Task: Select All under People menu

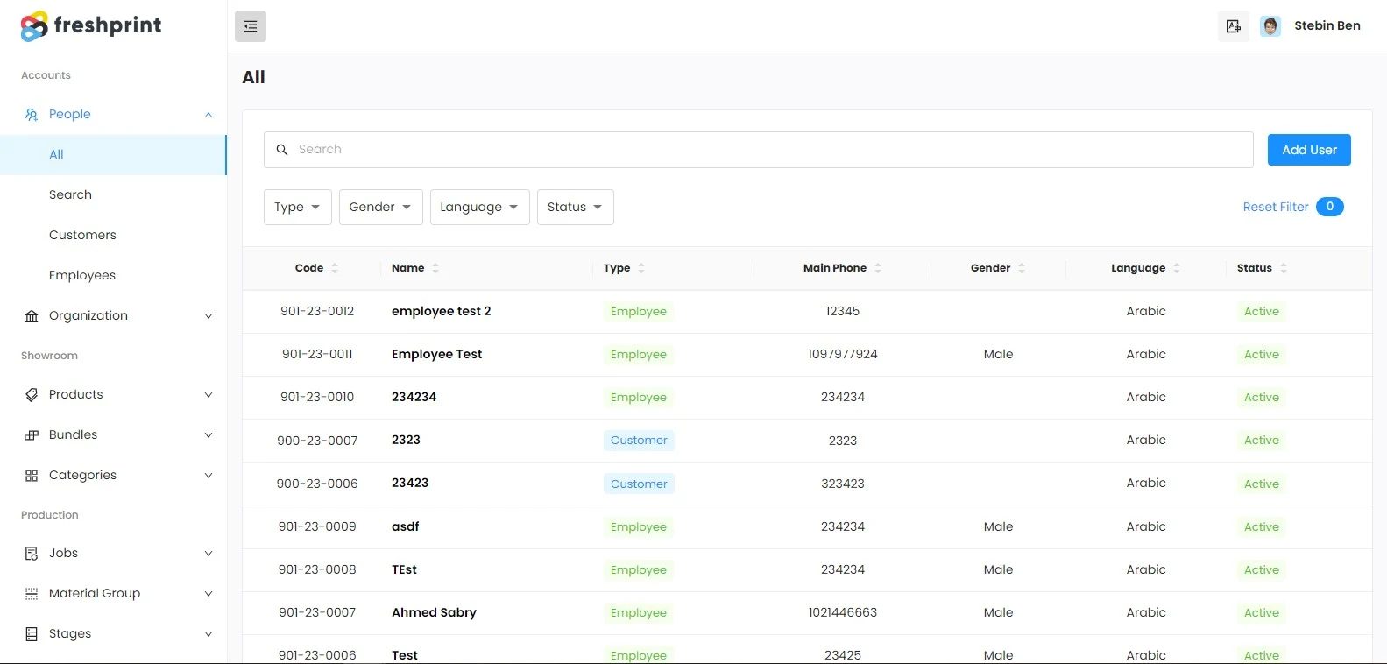Action: coord(113,155)
